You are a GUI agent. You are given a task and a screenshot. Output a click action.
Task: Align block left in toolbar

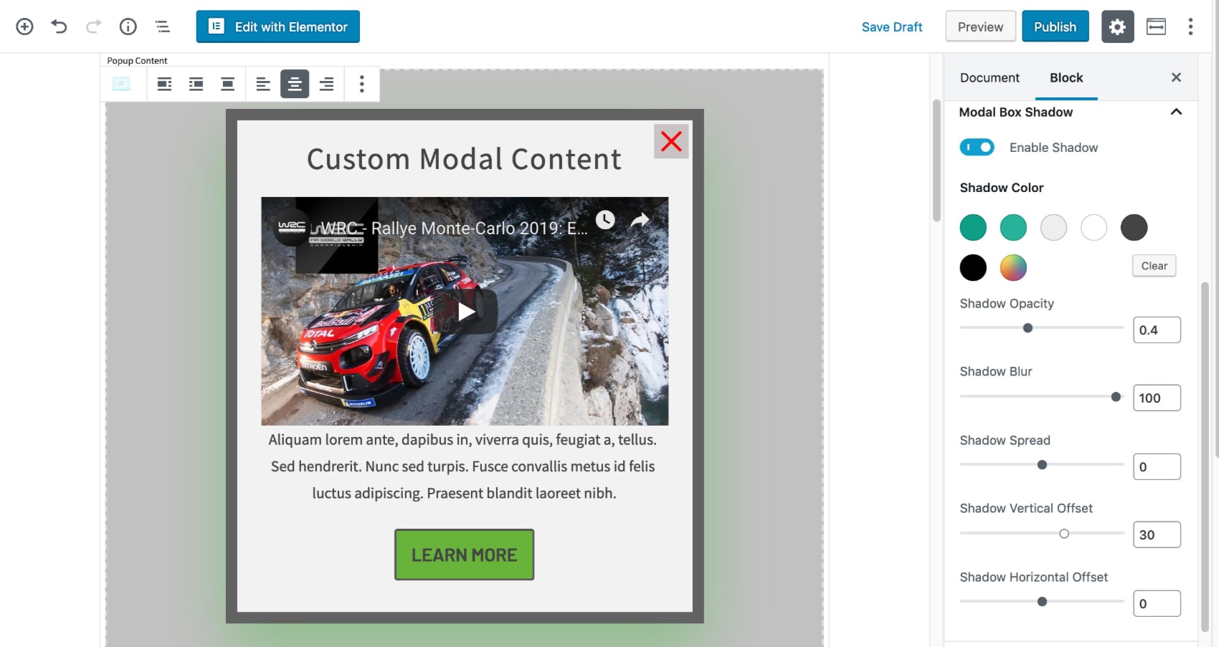[x=164, y=84]
